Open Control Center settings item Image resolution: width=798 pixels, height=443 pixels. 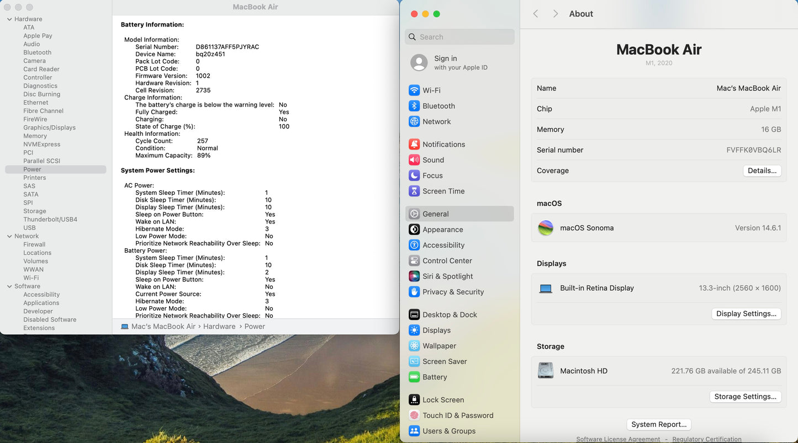click(447, 261)
